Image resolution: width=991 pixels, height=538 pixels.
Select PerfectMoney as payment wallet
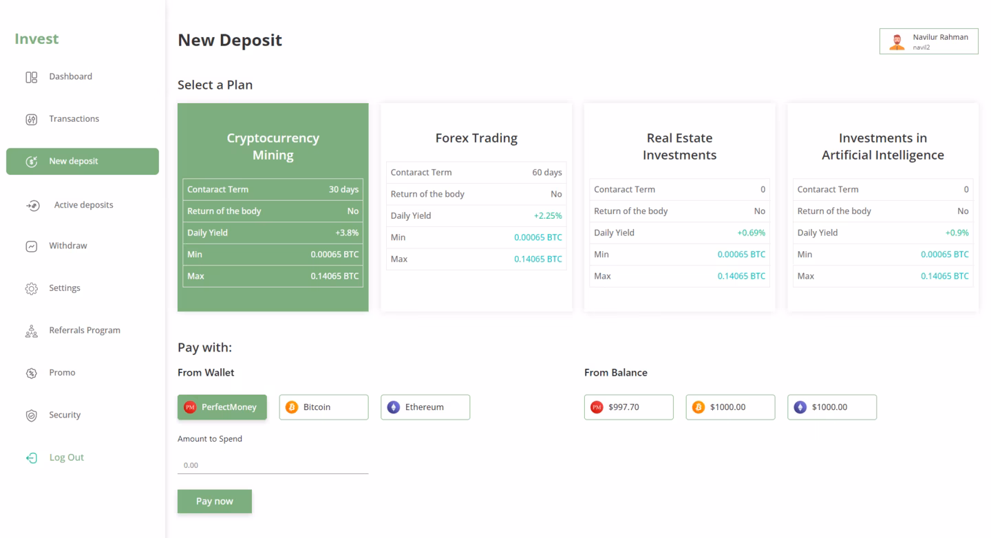coord(222,407)
